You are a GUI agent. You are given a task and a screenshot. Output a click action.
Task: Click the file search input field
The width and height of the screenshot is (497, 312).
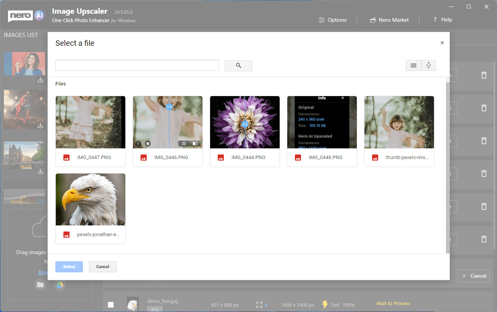coord(137,66)
